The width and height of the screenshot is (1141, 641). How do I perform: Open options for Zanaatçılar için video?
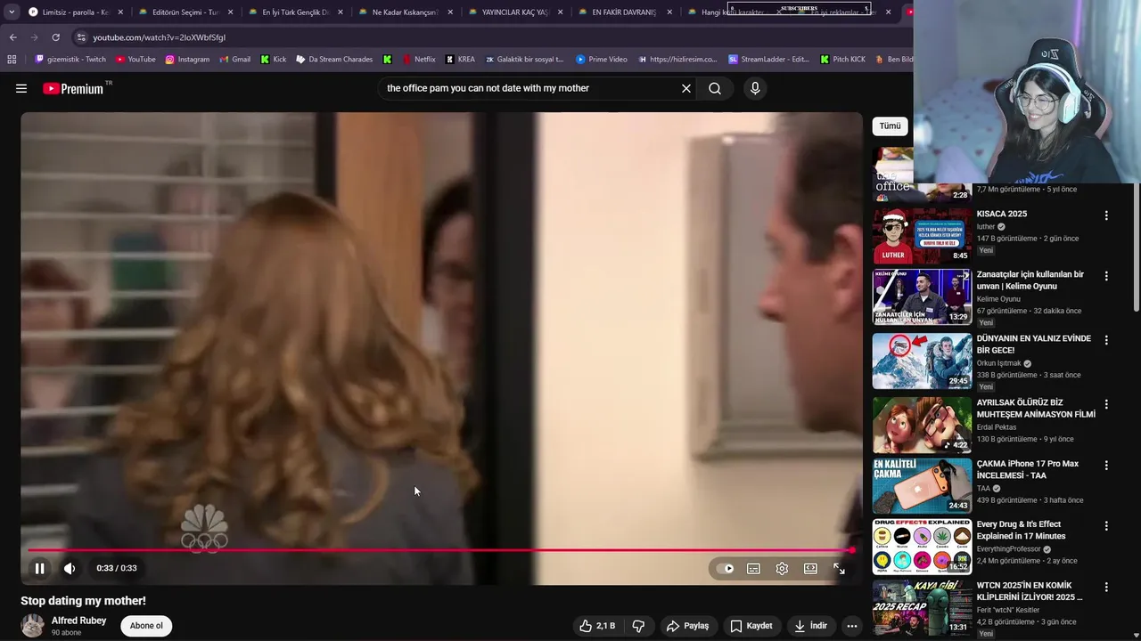coord(1106,276)
